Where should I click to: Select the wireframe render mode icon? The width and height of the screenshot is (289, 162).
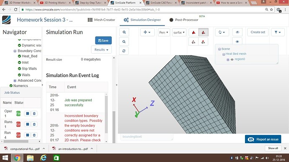pos(194,42)
